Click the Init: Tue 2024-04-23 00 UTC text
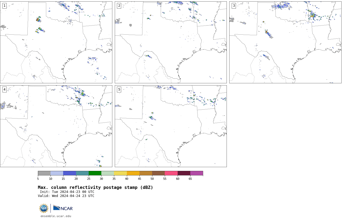The image size is (344, 219). (x=67, y=192)
